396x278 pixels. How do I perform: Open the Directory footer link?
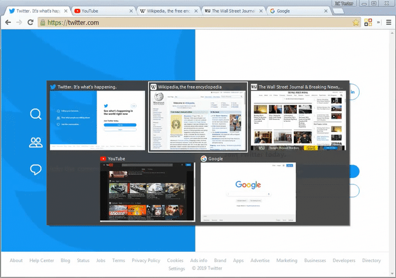pyautogui.click(x=371, y=260)
